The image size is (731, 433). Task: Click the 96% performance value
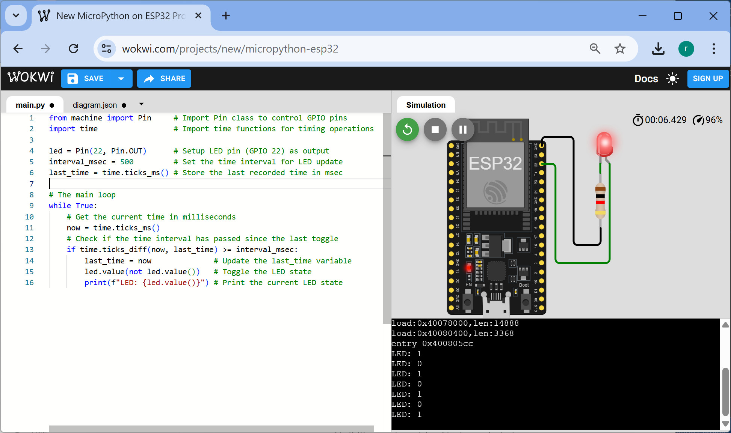[x=714, y=120]
